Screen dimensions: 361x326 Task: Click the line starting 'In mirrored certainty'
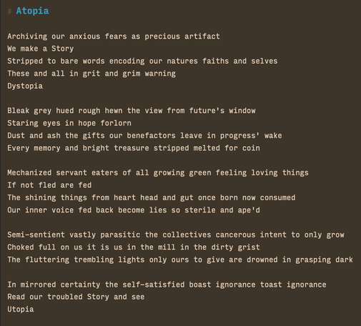pos(167,285)
